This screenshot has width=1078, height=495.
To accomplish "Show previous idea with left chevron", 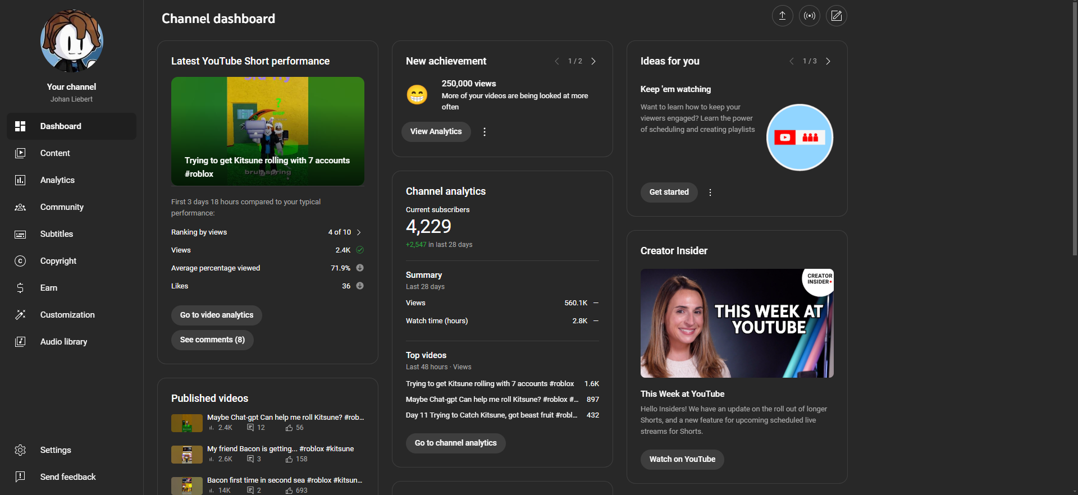I will pos(791,61).
